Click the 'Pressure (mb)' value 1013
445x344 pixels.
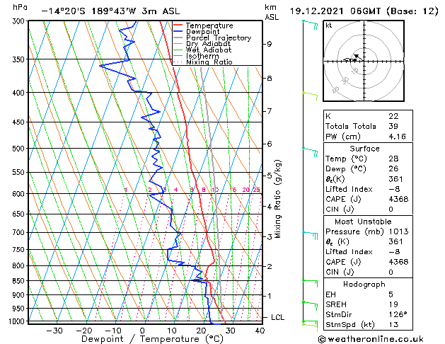click(398, 231)
